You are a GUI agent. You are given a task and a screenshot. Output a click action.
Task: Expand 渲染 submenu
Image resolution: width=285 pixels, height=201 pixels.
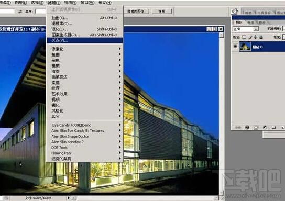pyautogui.click(x=85, y=71)
